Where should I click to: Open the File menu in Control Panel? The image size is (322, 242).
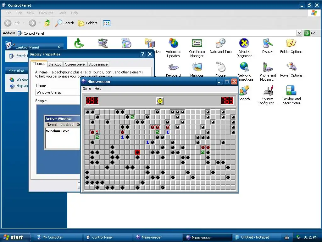click(x=9, y=13)
